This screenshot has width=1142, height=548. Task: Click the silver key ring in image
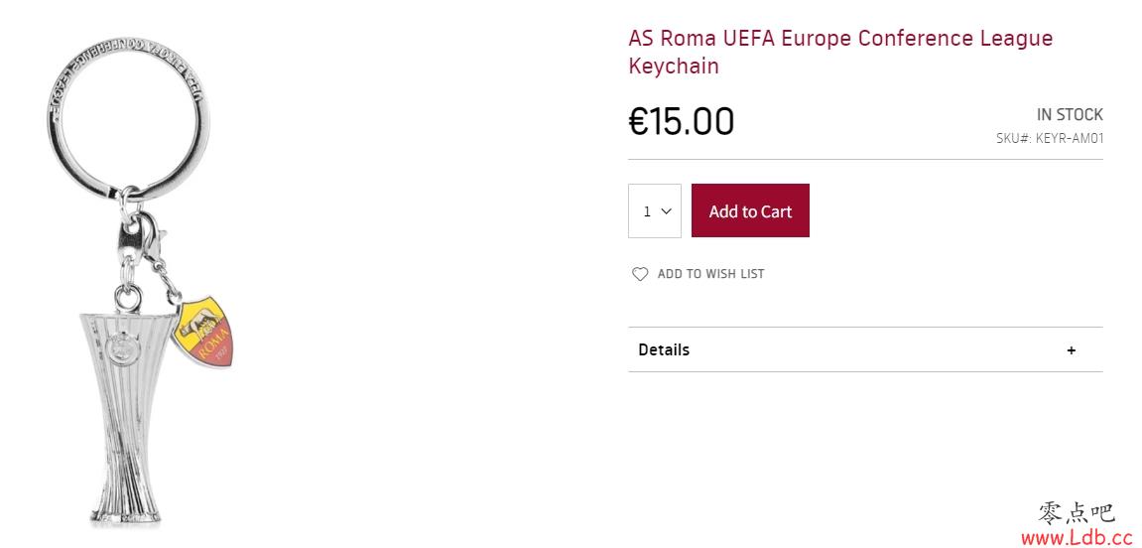pyautogui.click(x=127, y=119)
